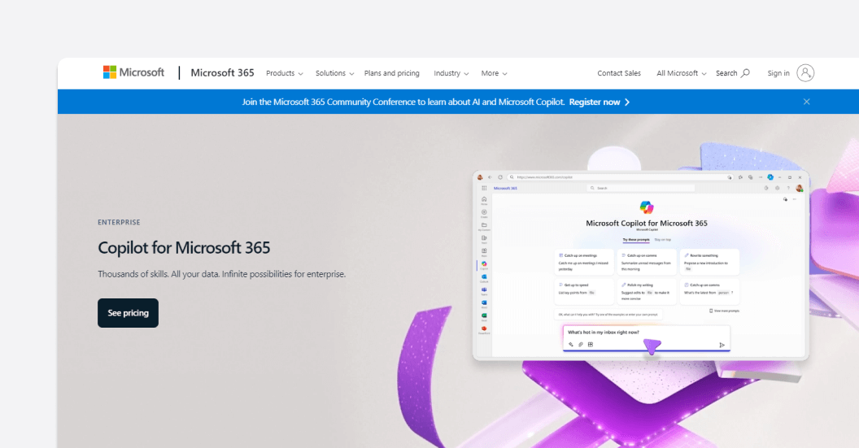The width and height of the screenshot is (859, 448).
Task: Click Outlook icon in preview sidebar
Action: pos(484,278)
